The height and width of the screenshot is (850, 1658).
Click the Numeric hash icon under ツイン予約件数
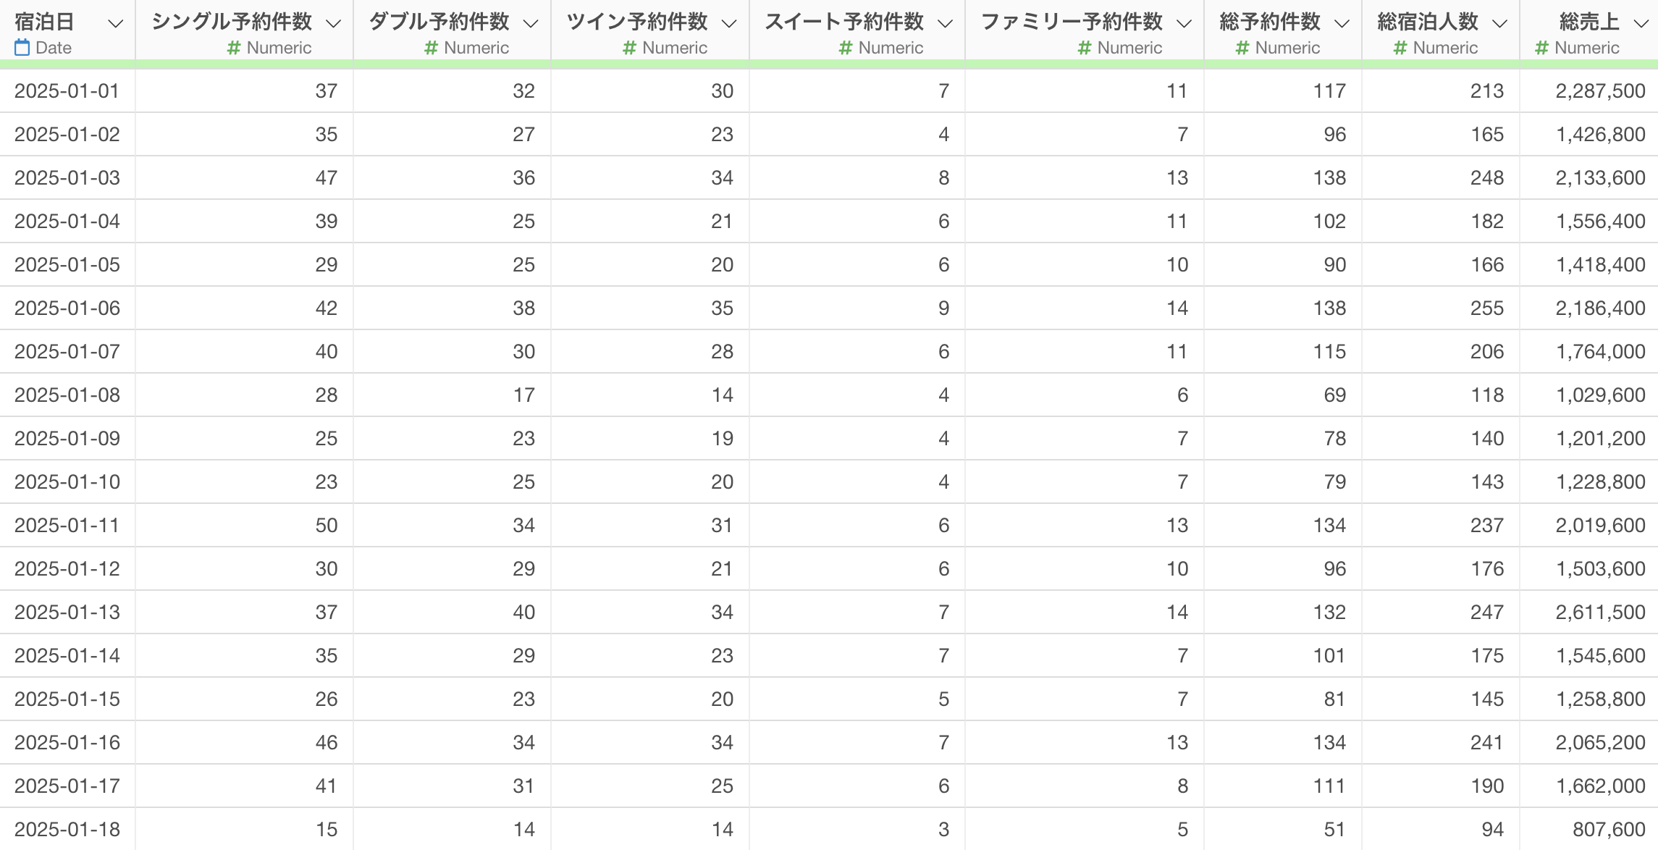tap(629, 48)
